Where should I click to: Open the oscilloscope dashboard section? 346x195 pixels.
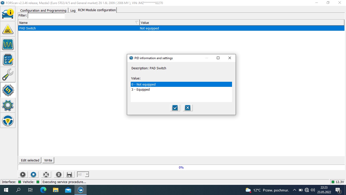(x=8, y=44)
